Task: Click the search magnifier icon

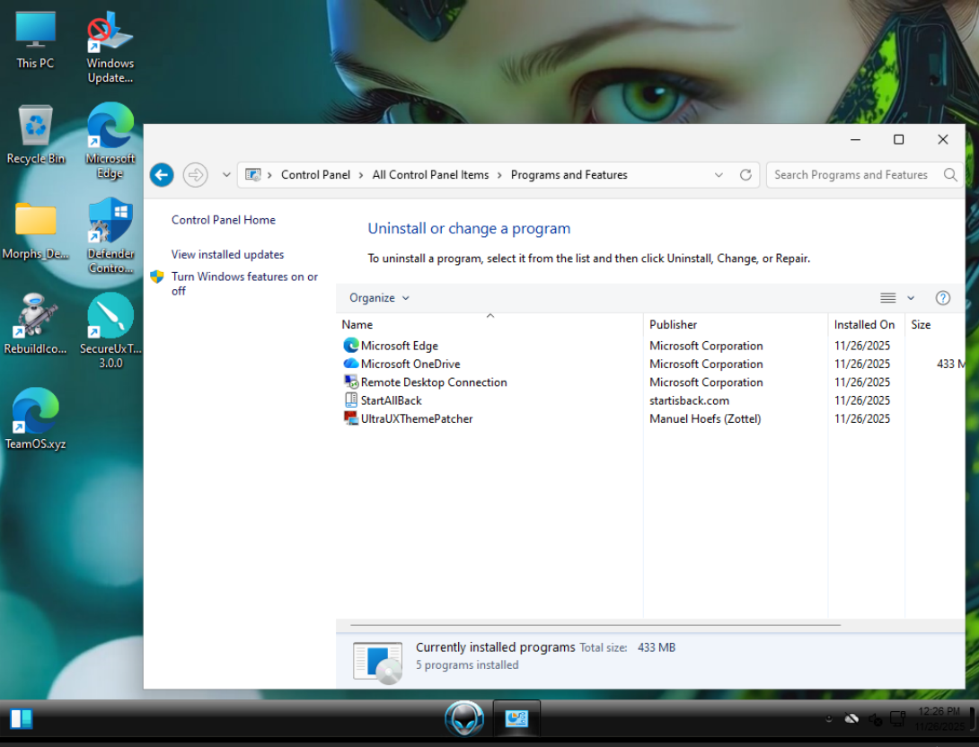Action: click(950, 175)
